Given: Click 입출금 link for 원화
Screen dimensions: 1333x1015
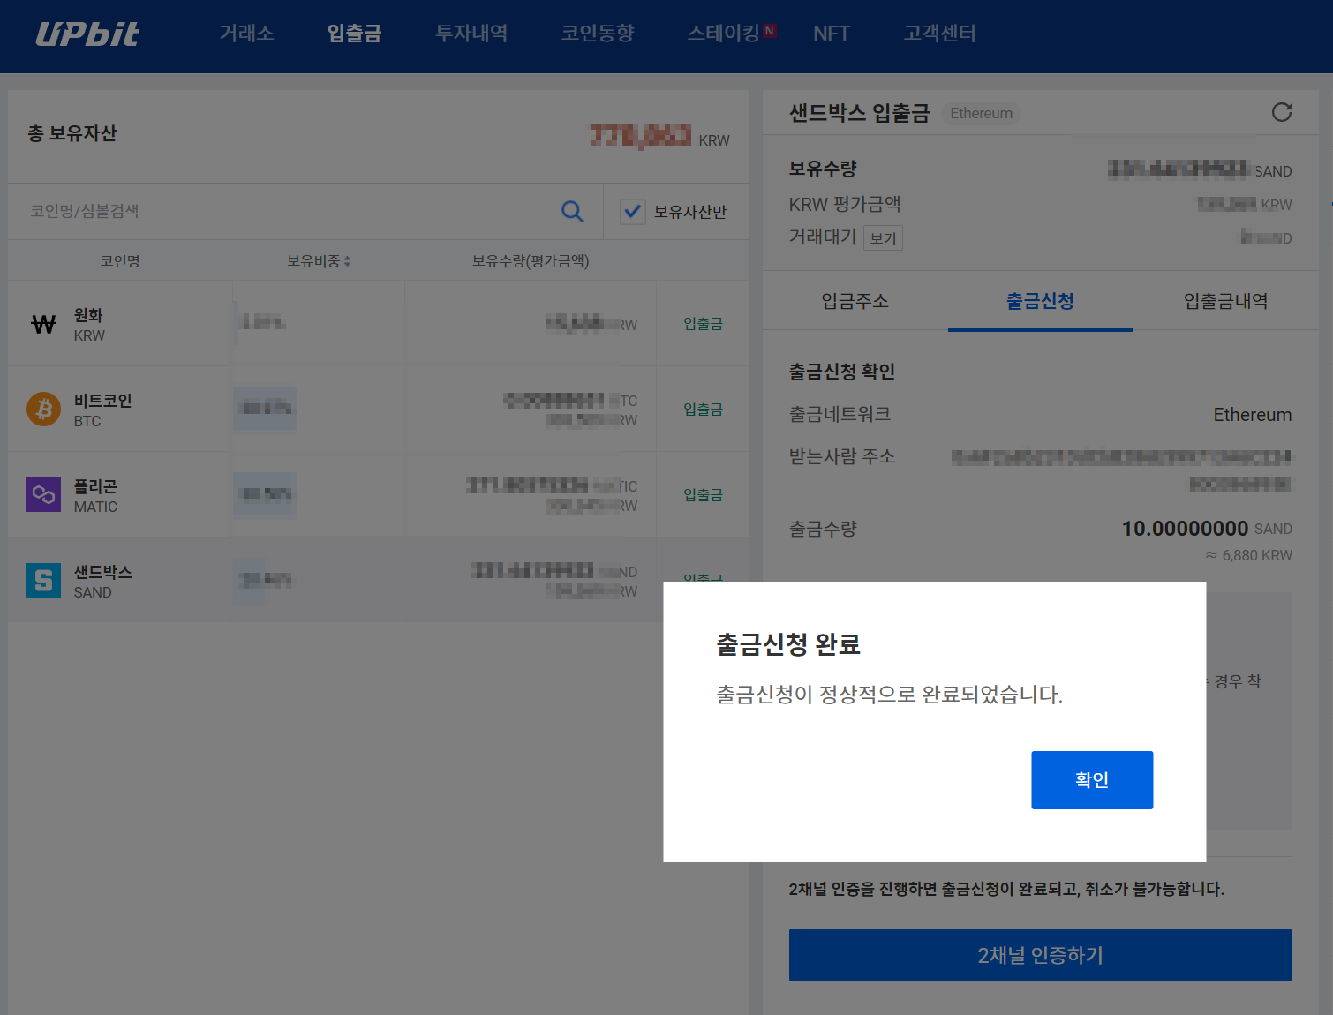Looking at the screenshot, I should coord(704,324).
